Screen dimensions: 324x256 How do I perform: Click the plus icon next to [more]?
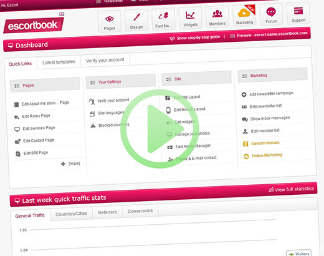(x=63, y=164)
